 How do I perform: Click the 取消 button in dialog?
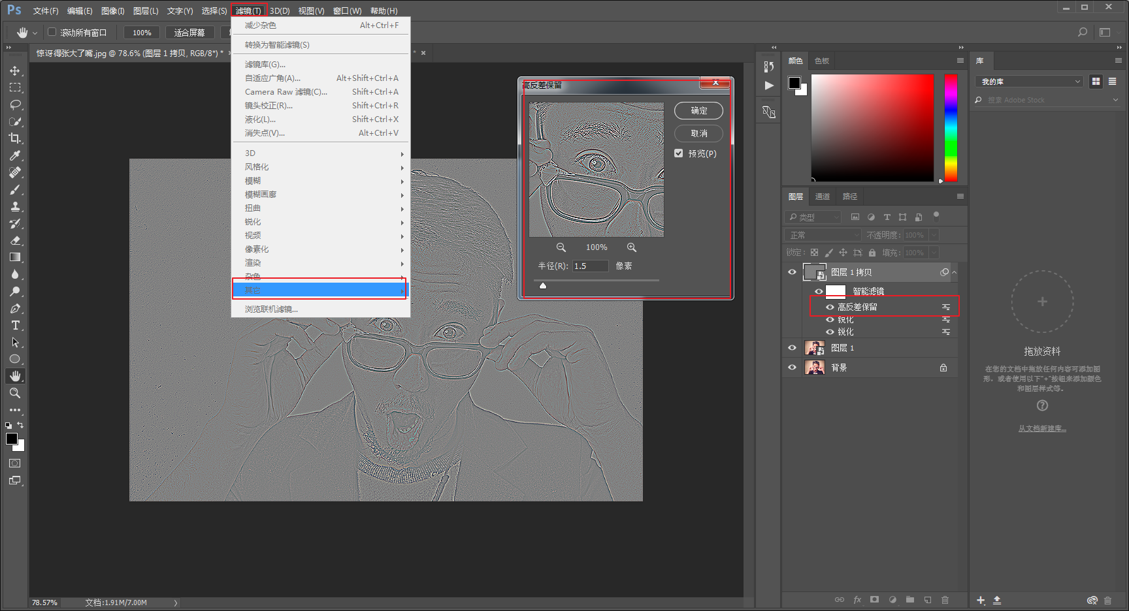[698, 133]
